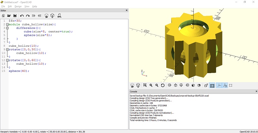
Task: Click the Redo arrow icon
Action: [x=28, y=16]
